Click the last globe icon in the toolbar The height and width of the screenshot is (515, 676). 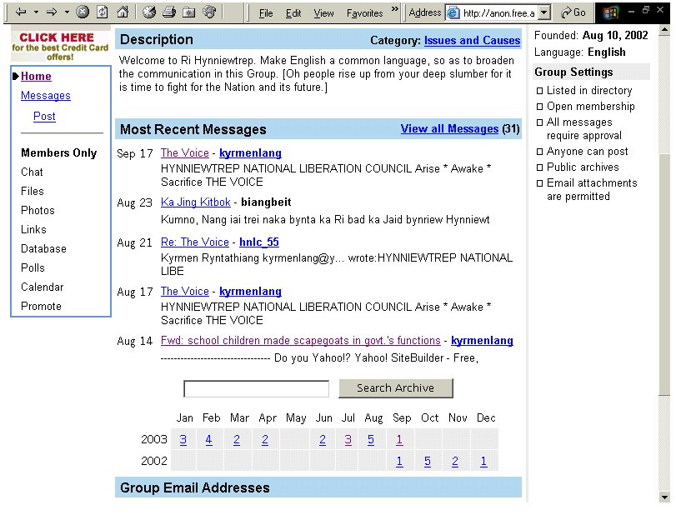[209, 12]
